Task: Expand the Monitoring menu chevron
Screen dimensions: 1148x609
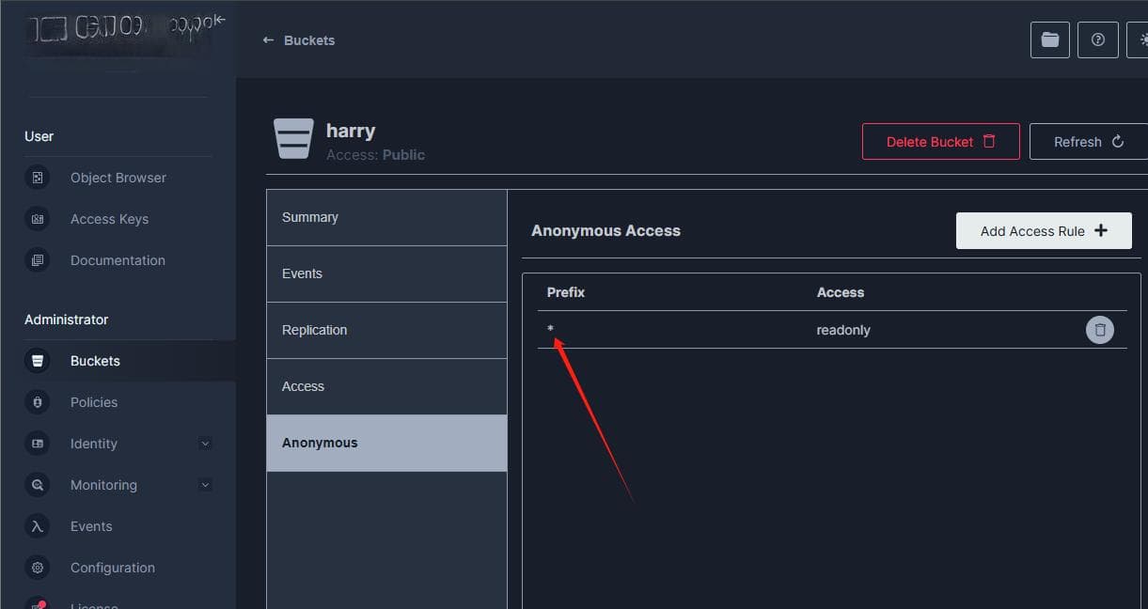Action: [x=205, y=485]
